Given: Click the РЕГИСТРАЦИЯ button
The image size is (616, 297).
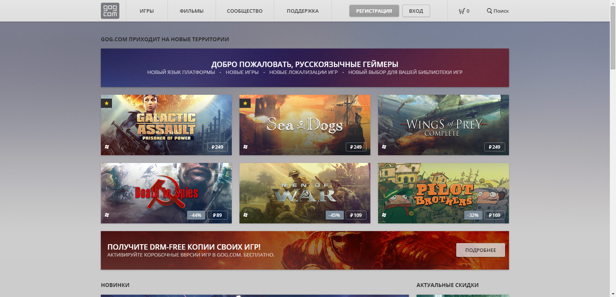Looking at the screenshot, I should (374, 11).
